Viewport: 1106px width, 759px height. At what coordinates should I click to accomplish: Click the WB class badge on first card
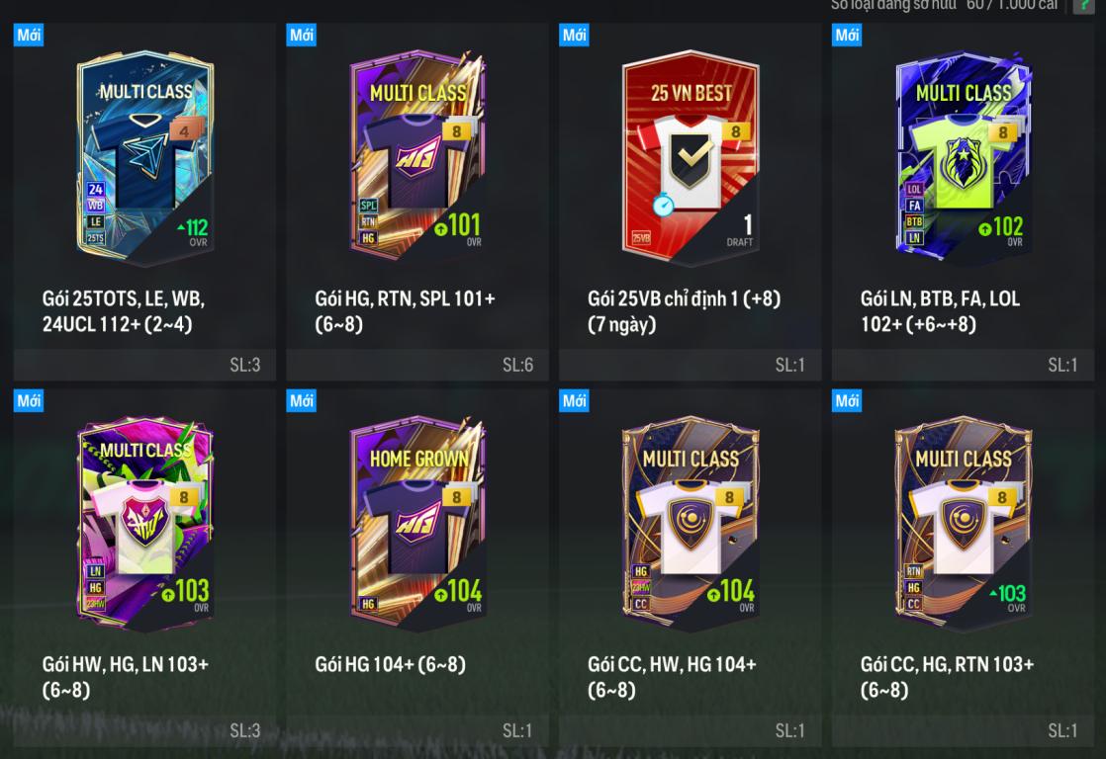(x=95, y=206)
